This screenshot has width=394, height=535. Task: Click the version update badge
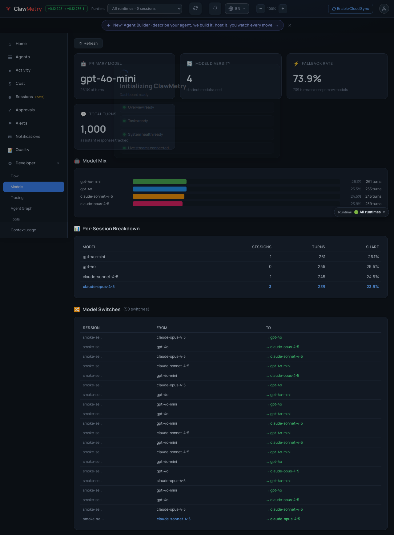66,9
